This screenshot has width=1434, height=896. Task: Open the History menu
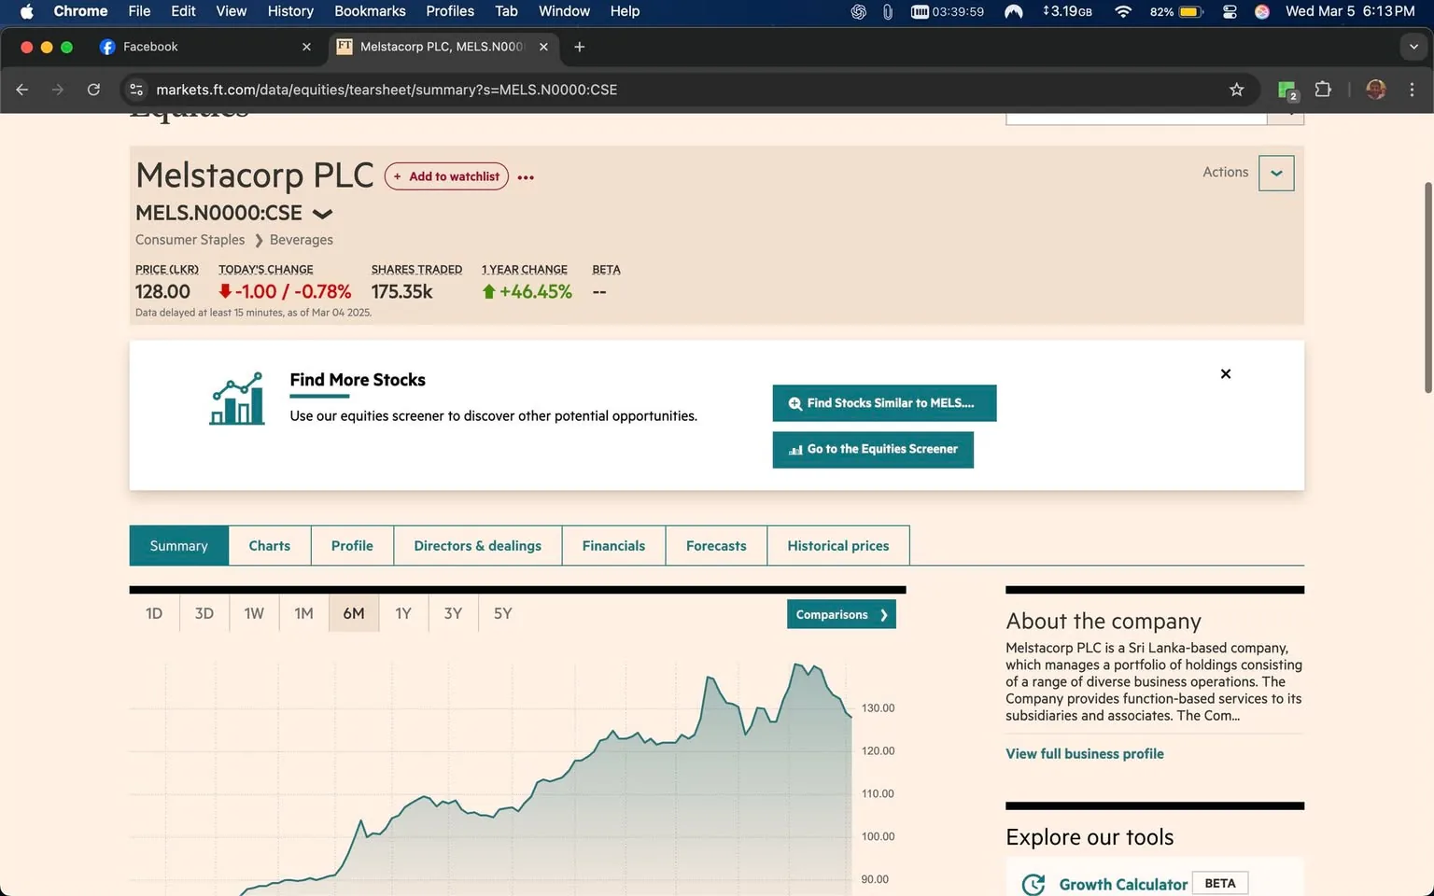(289, 11)
